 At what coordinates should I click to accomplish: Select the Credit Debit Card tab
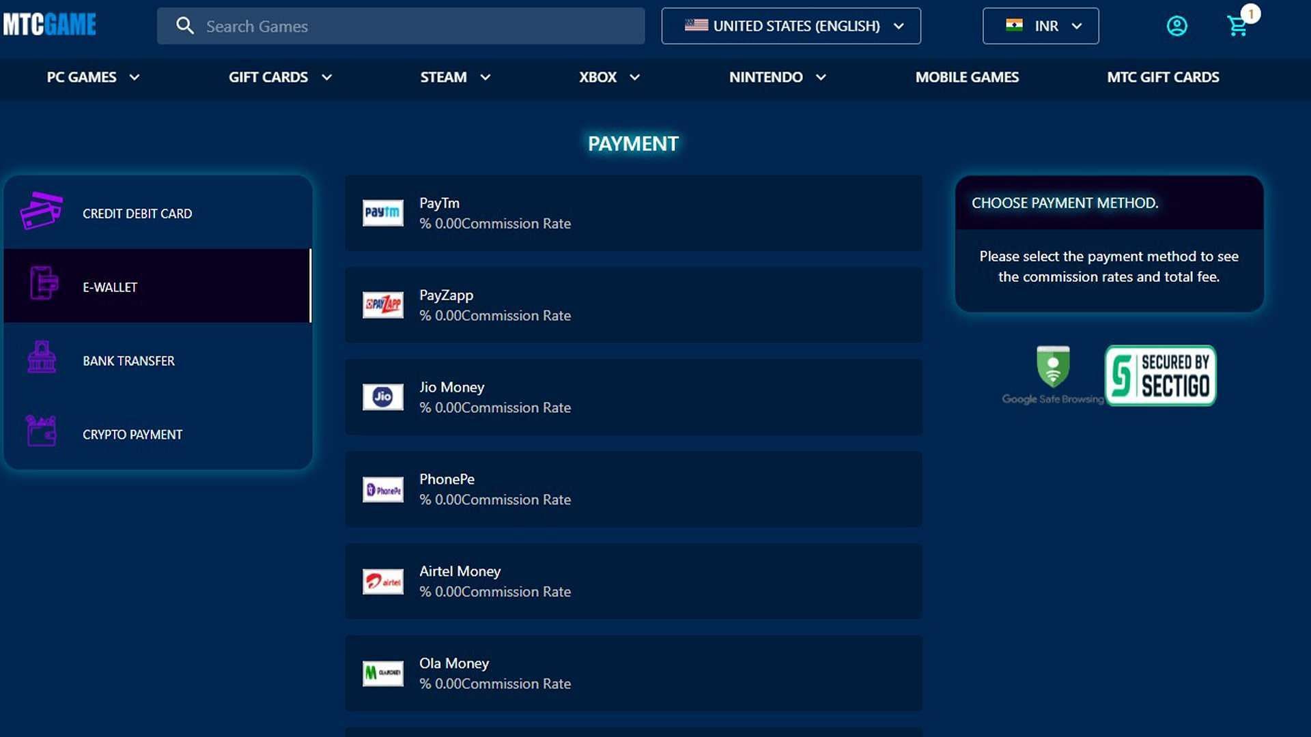tap(158, 212)
